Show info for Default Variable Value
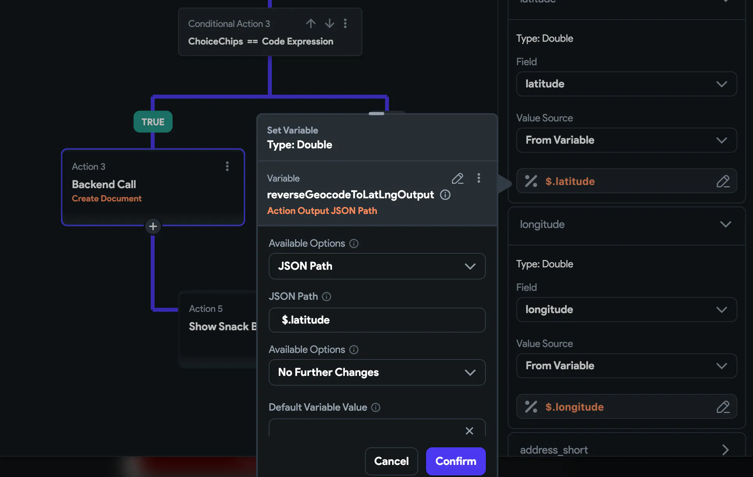Screen dimensions: 753x477 pos(376,408)
